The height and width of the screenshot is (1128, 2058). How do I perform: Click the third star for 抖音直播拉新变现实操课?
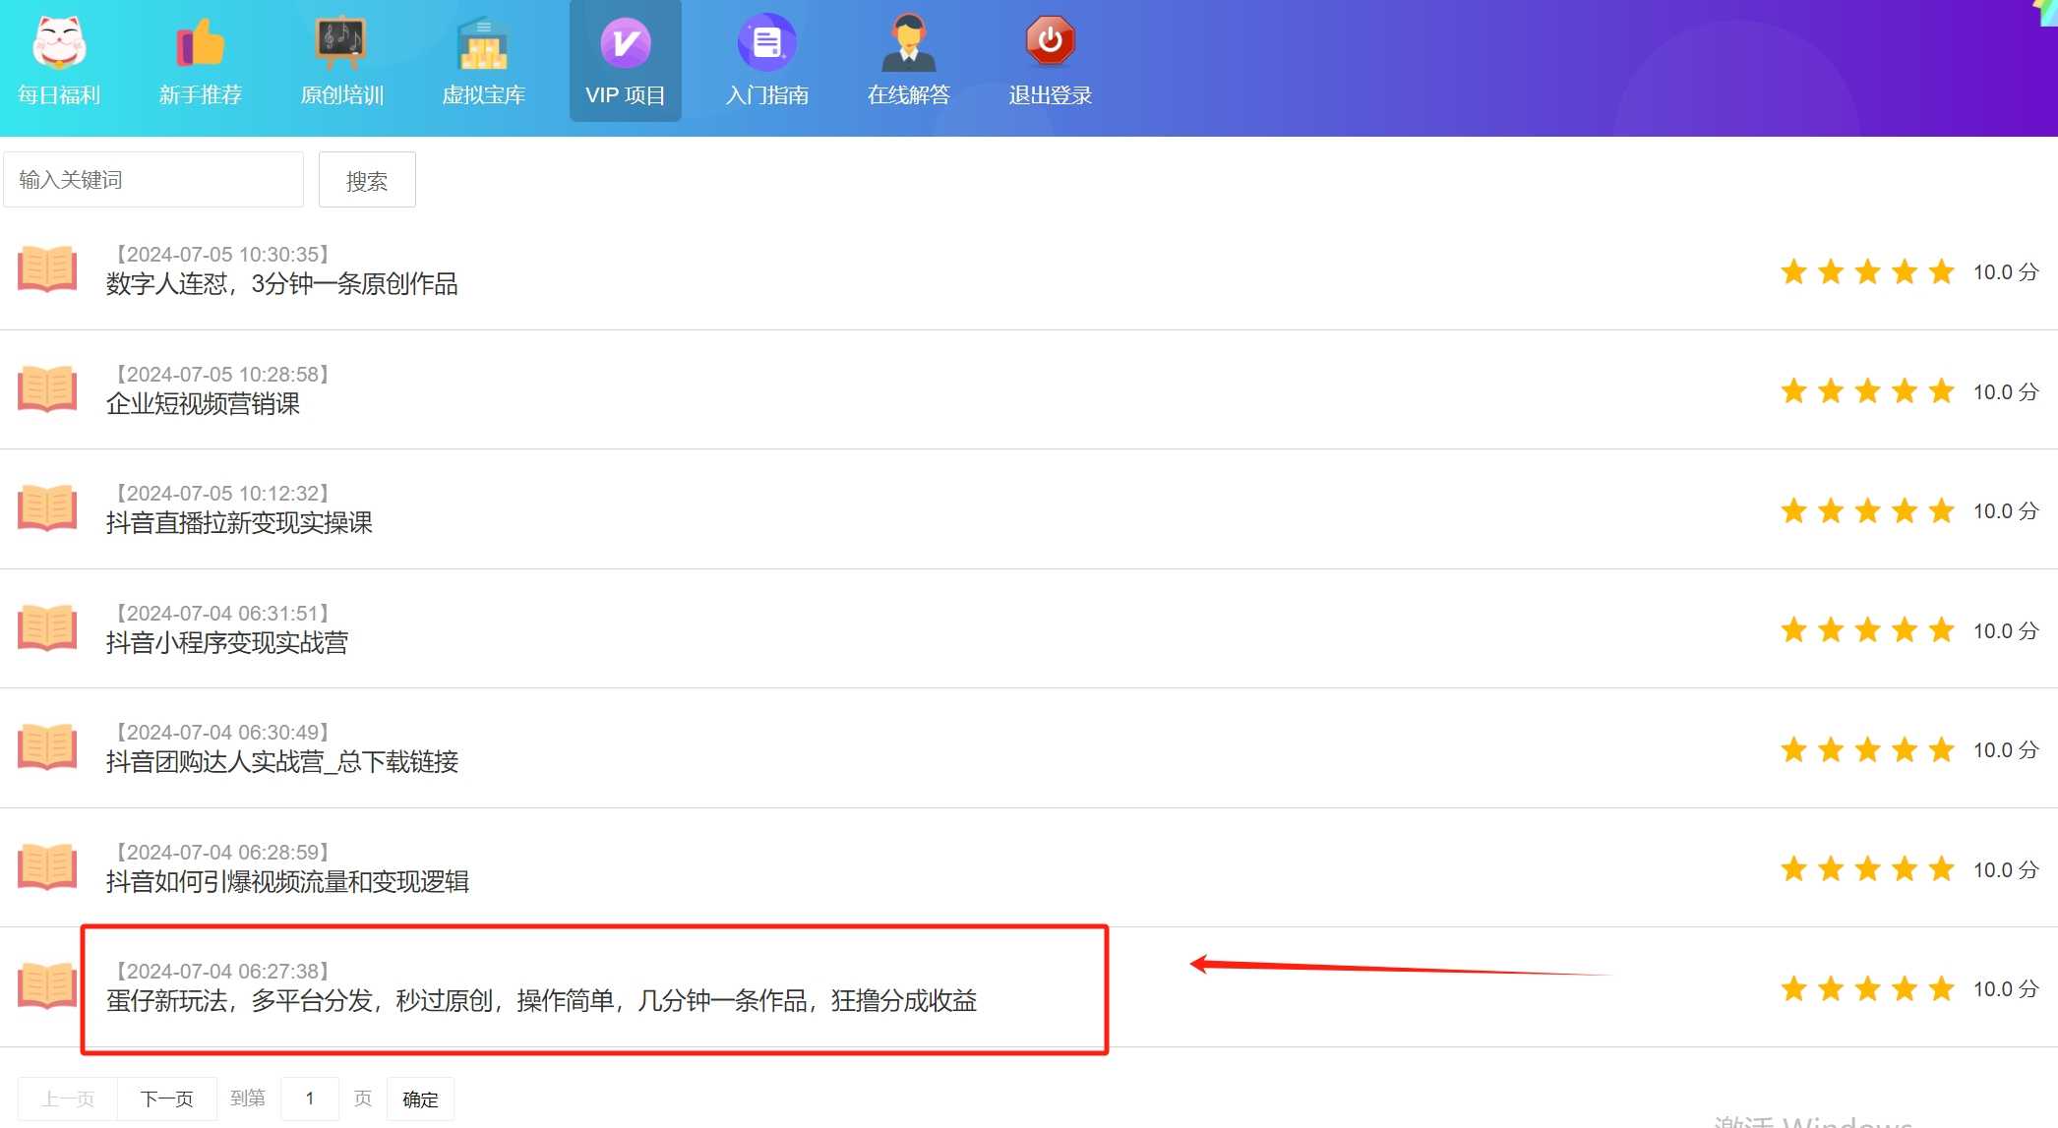tap(1867, 510)
